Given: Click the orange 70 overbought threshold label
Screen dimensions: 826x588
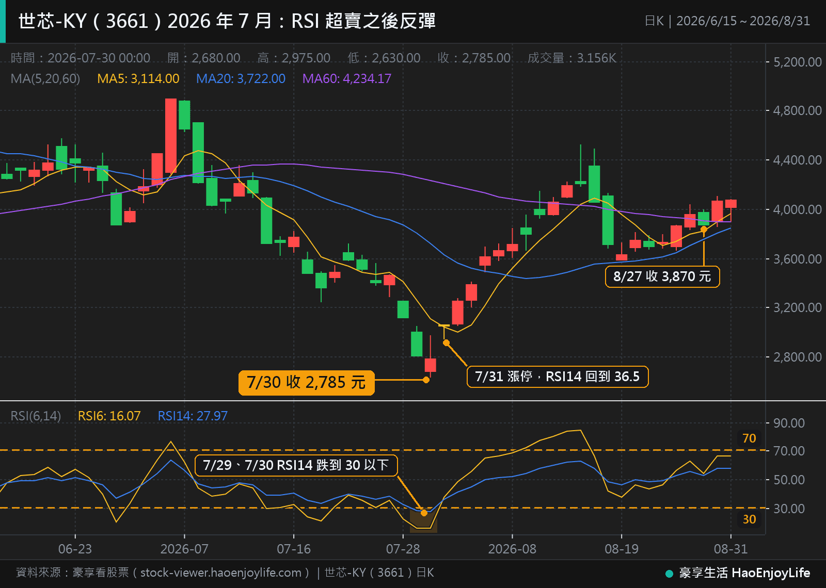Looking at the screenshot, I should point(749,438).
